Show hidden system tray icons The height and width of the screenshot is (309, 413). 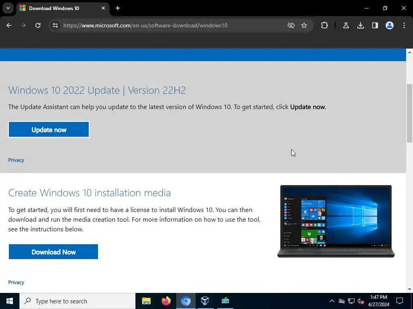click(332, 301)
